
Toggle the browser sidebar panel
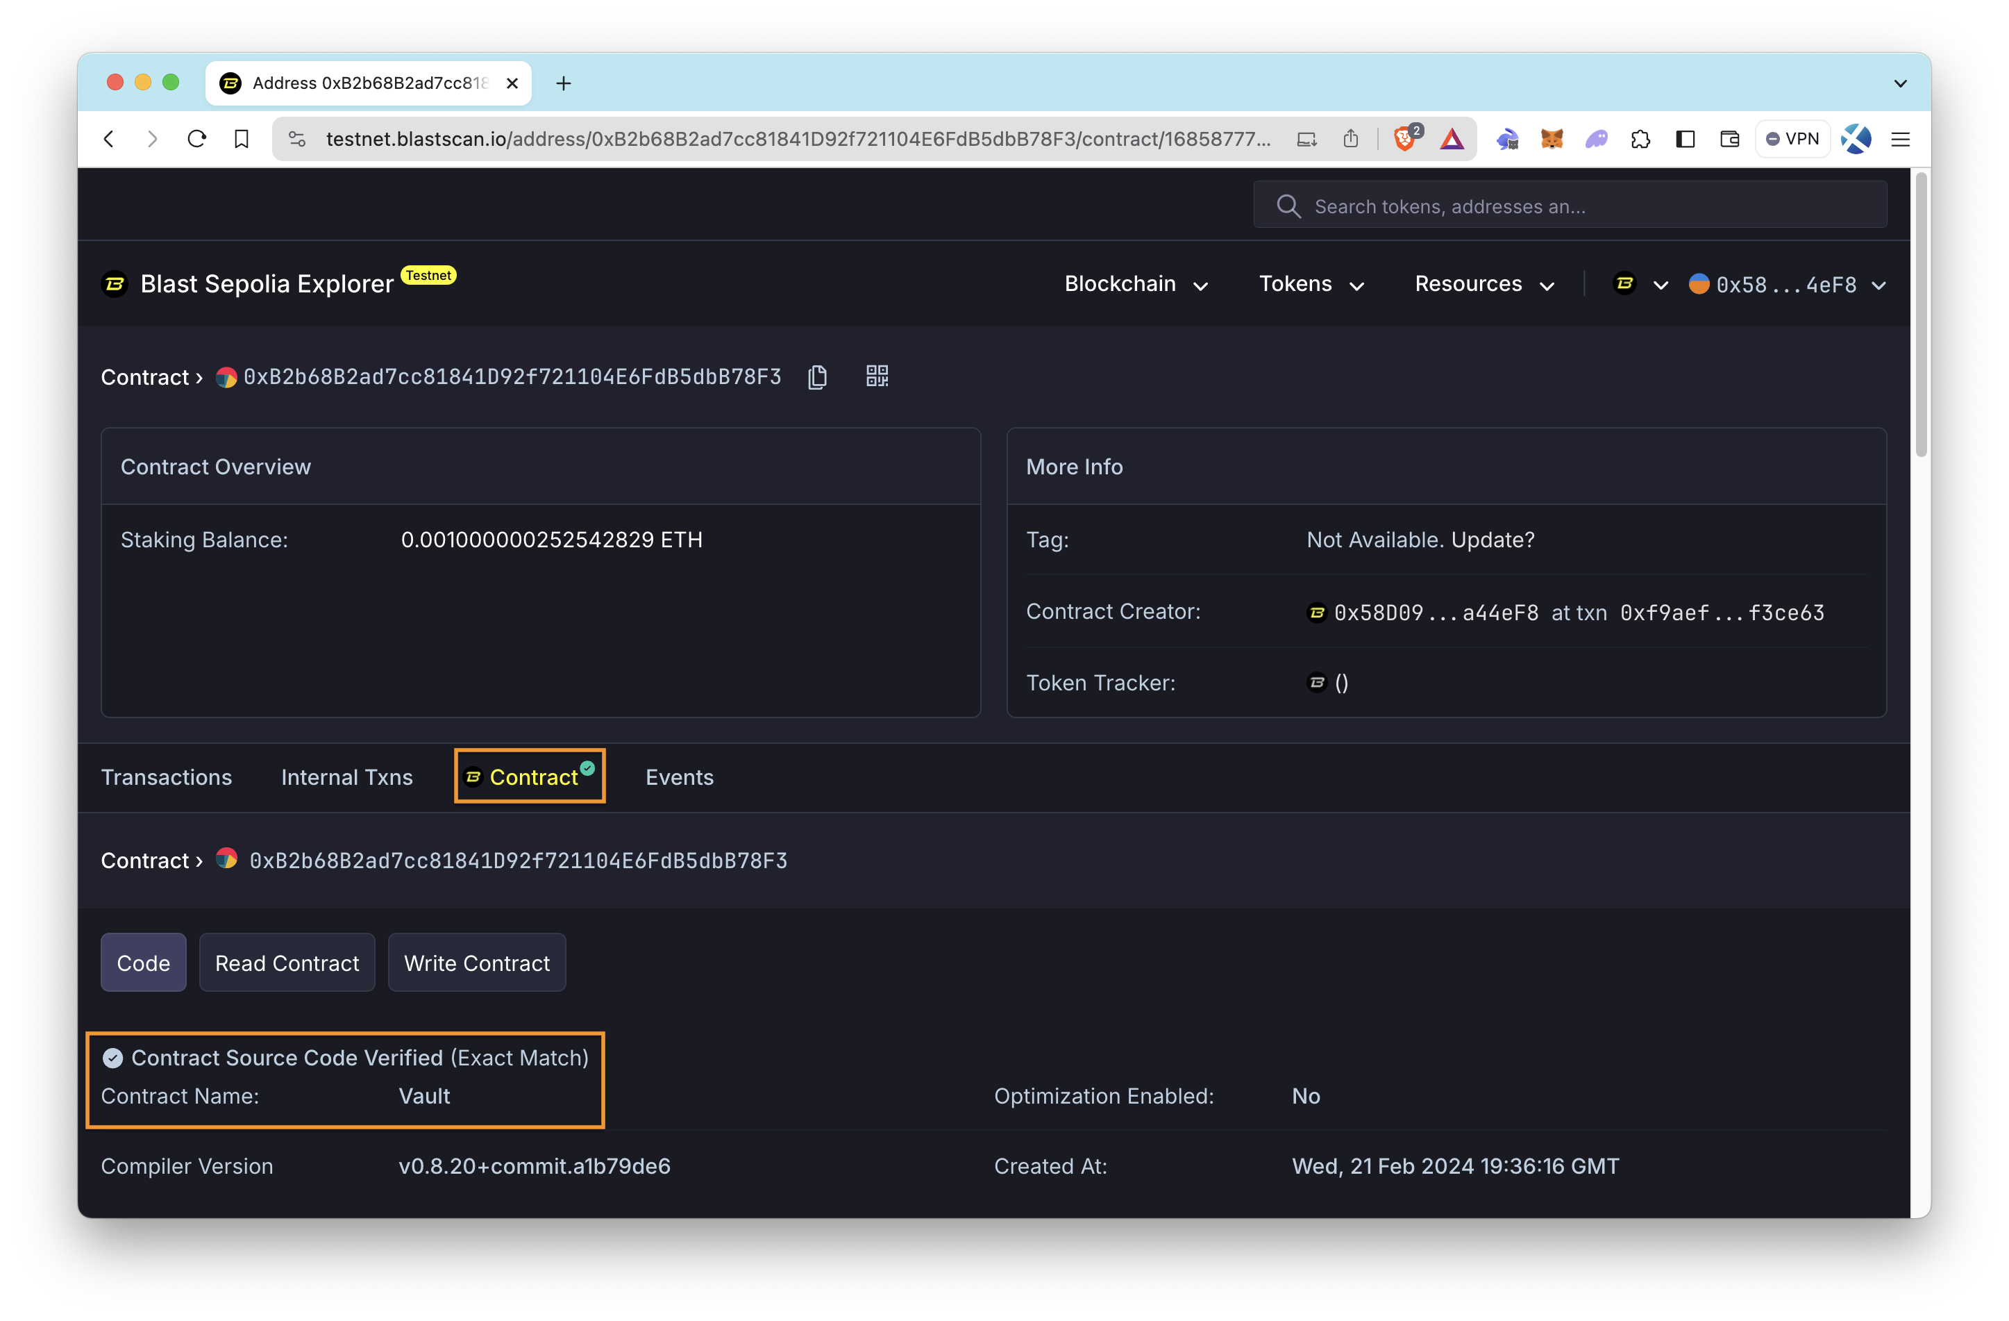1685,138
